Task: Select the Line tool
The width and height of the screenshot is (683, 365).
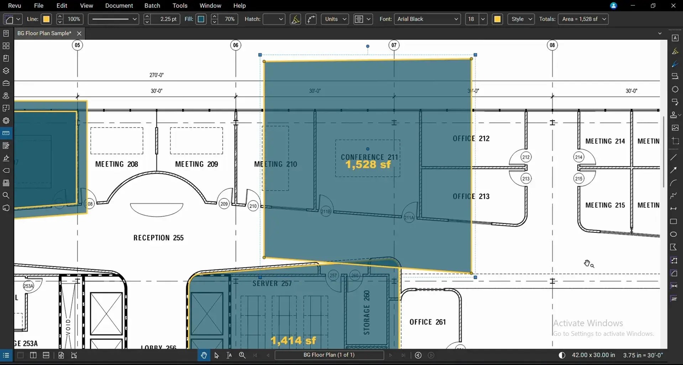Action: pos(673,157)
